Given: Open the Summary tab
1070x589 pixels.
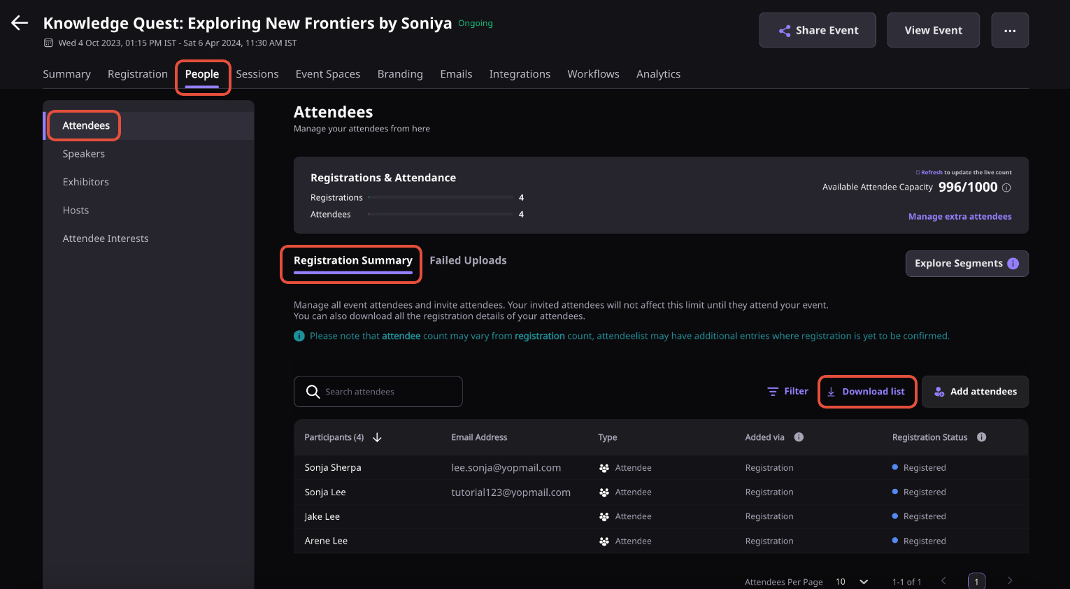Looking at the screenshot, I should [x=67, y=74].
